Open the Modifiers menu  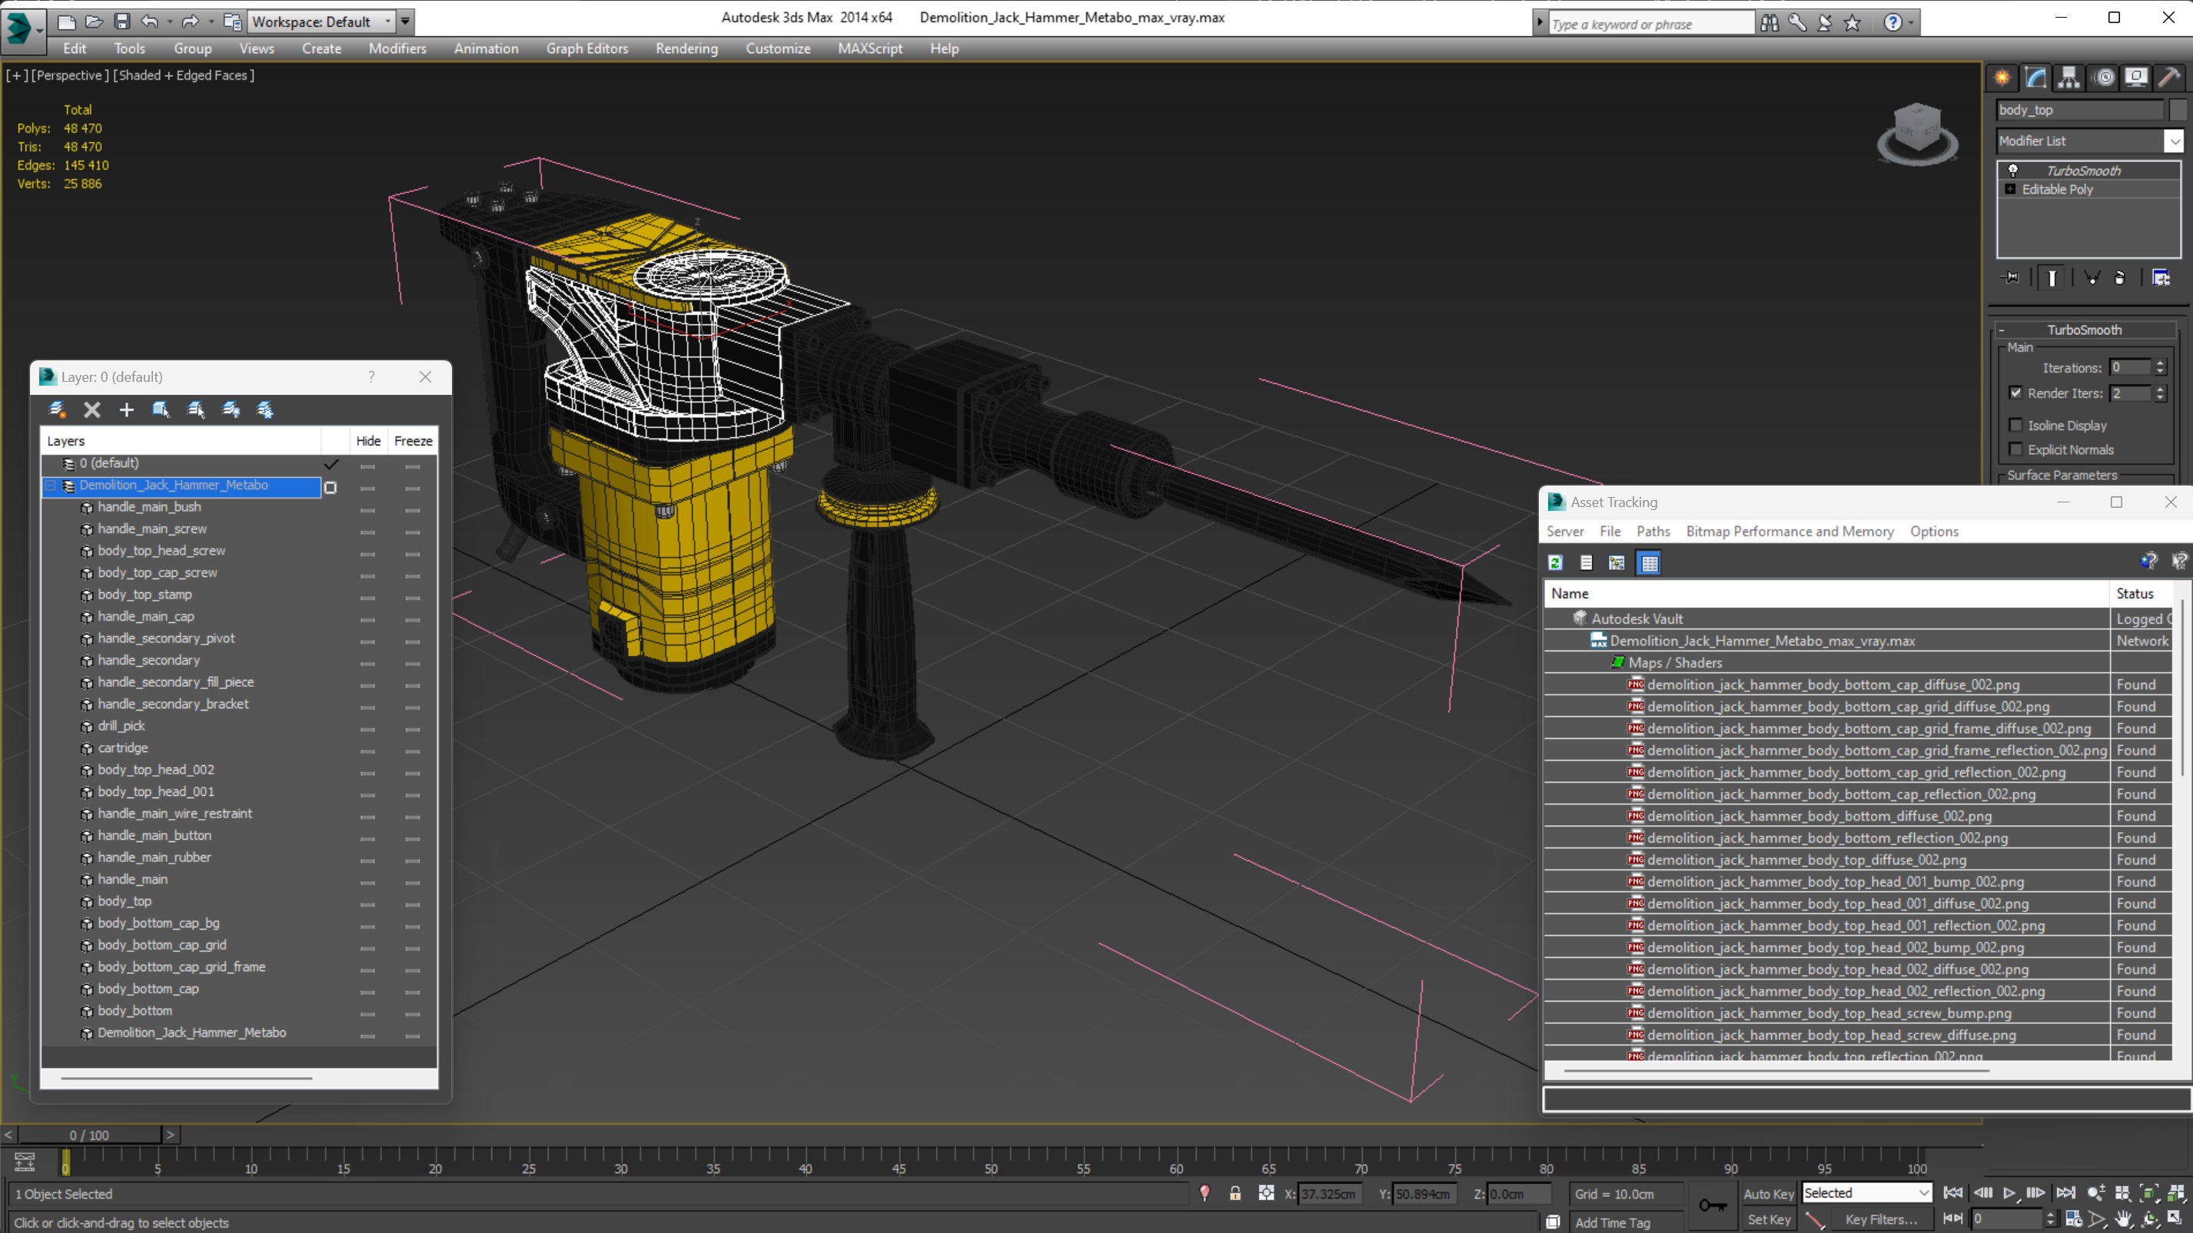397,48
